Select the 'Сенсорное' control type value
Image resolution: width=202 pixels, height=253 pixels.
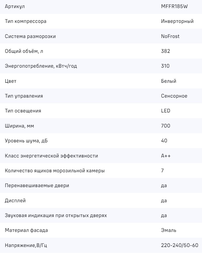coord(174,96)
